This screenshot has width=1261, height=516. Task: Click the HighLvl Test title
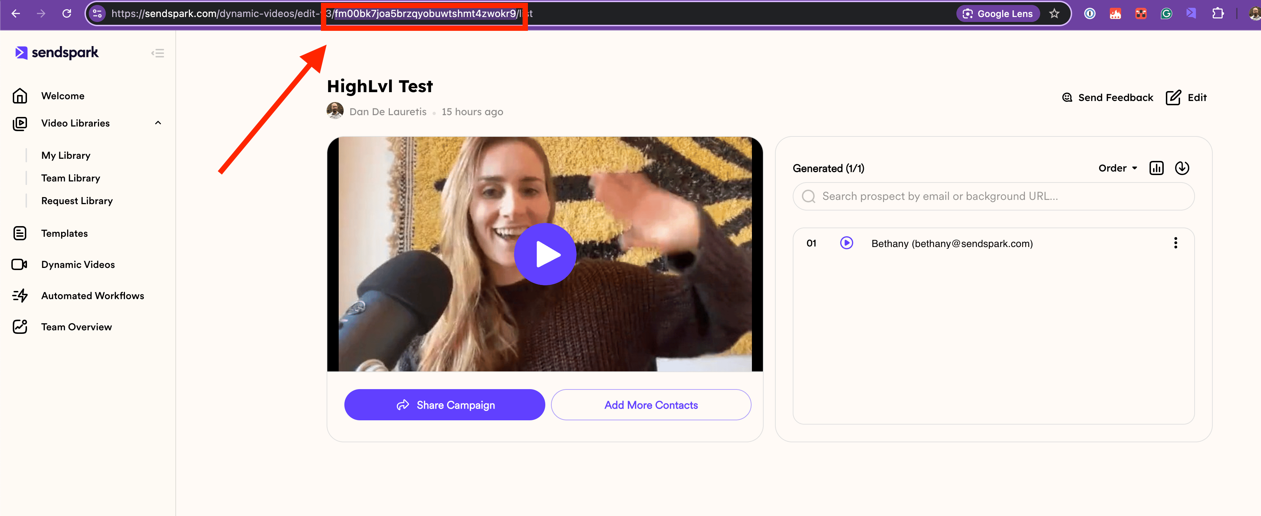380,86
